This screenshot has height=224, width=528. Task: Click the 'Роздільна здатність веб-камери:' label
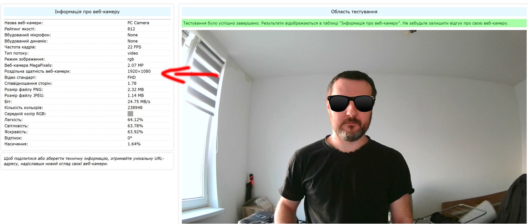[x=38, y=71]
